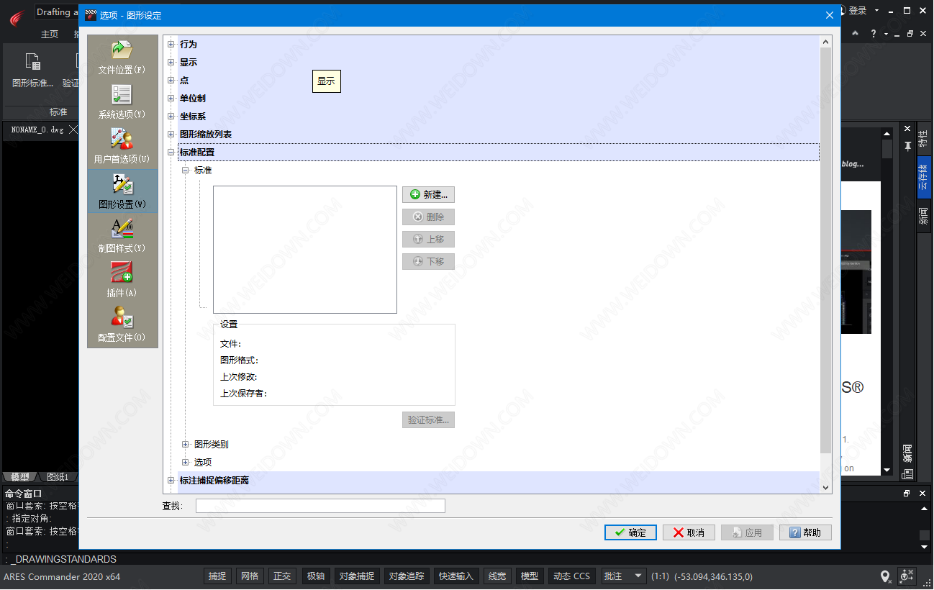This screenshot has width=934, height=590.
Task: Toggle 捕捉 (Snap) in the status bar
Action: click(x=217, y=576)
